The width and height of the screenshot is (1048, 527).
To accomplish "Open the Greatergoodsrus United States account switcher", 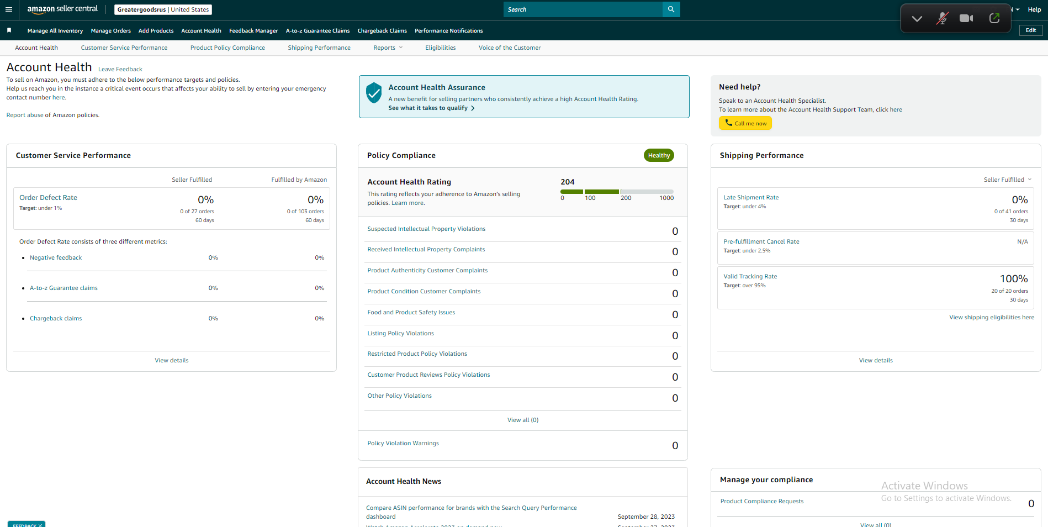I will (x=163, y=9).
